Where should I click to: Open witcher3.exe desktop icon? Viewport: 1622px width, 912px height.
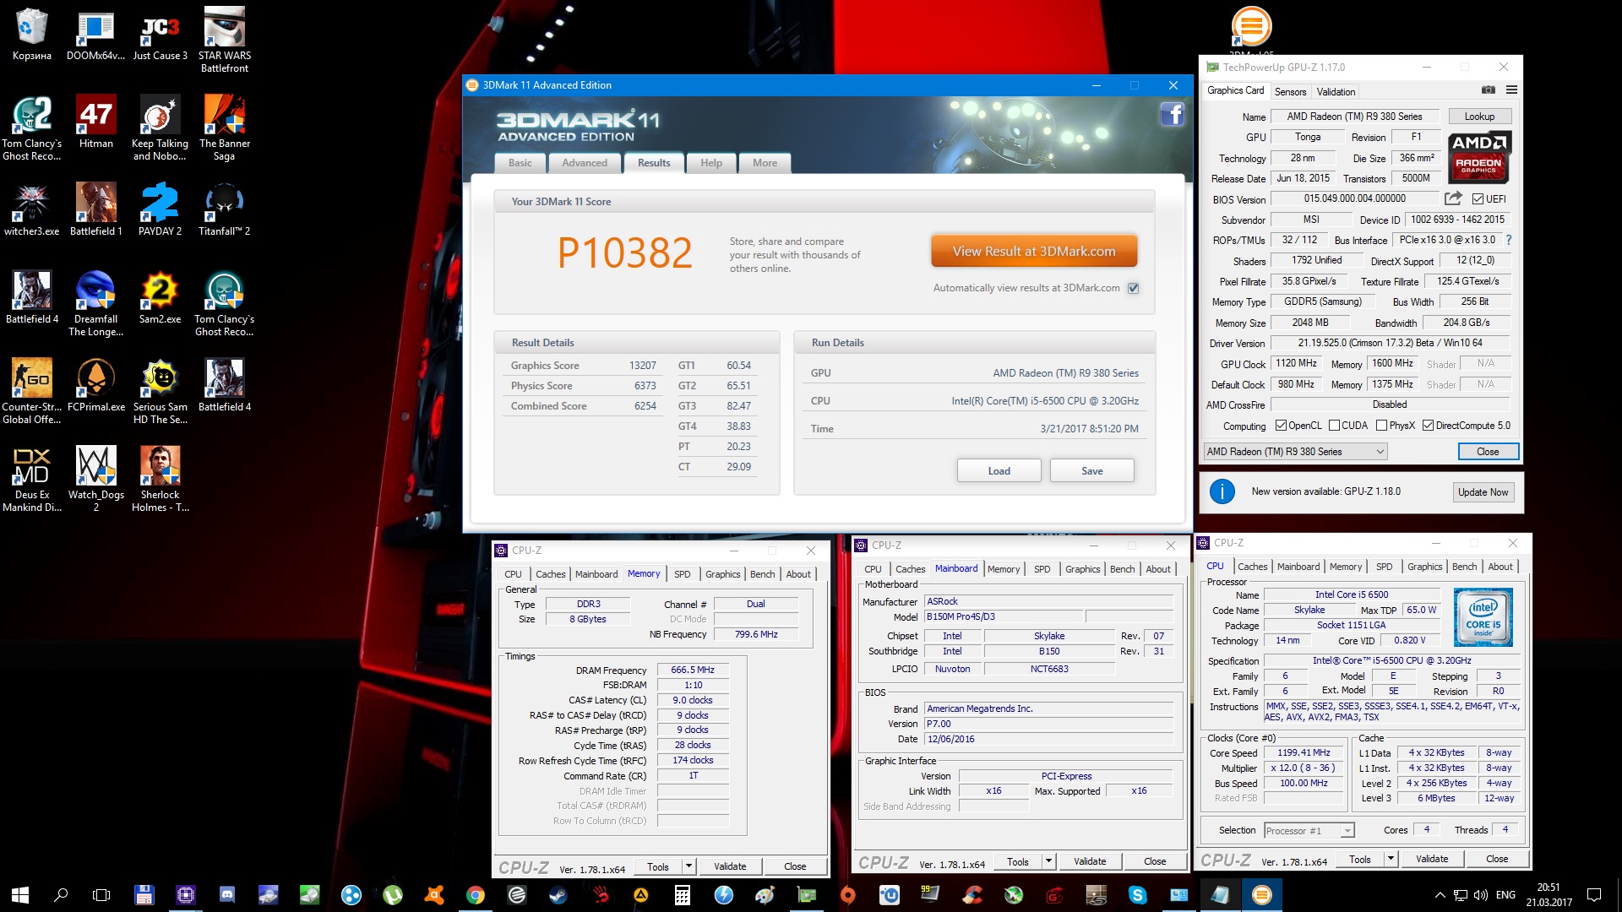pyautogui.click(x=32, y=210)
